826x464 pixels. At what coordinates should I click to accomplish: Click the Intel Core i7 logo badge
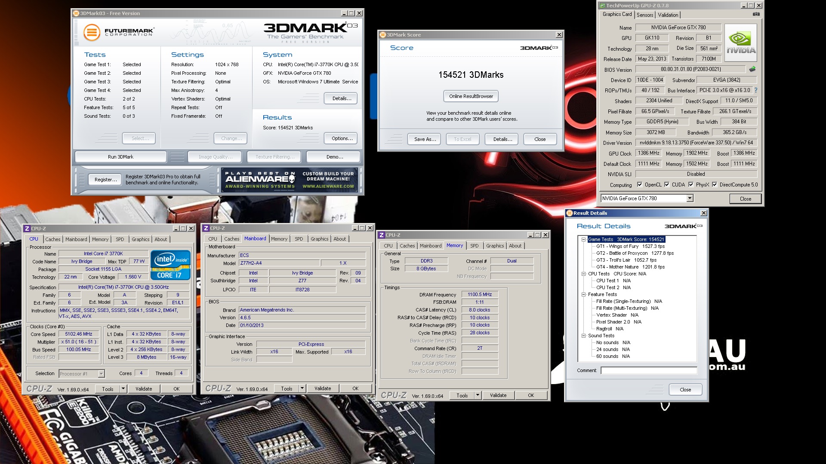coord(170,265)
